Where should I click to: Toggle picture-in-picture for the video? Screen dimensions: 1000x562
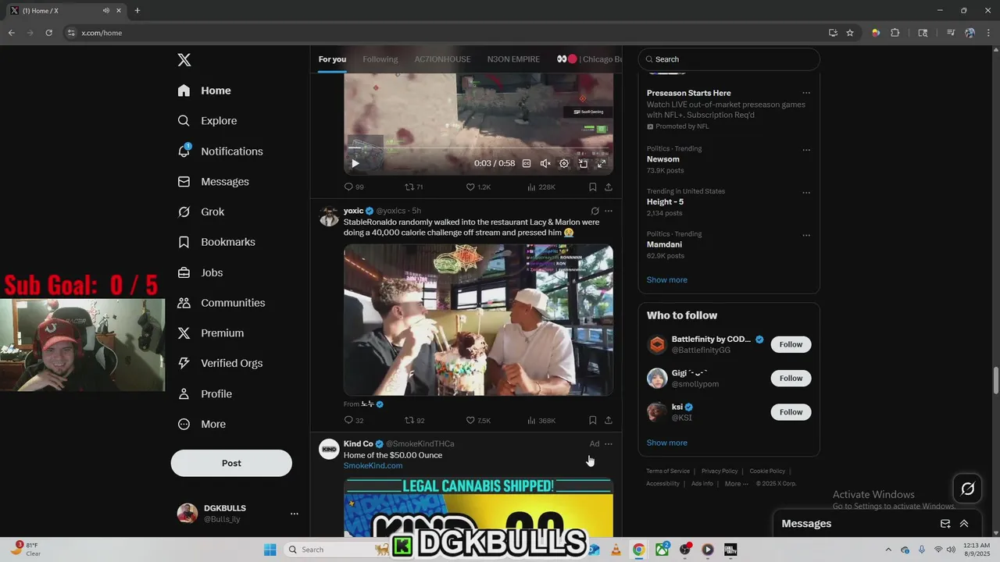[x=583, y=163]
